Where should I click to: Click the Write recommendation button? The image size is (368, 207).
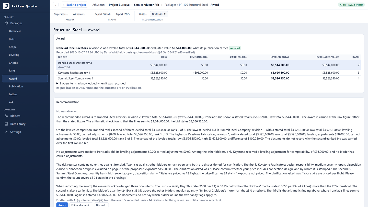pos(143,14)
